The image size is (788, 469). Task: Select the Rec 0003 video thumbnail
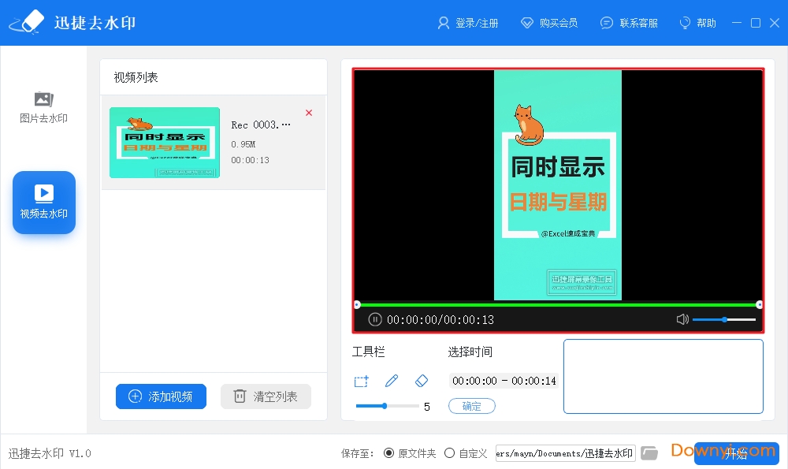pos(164,143)
